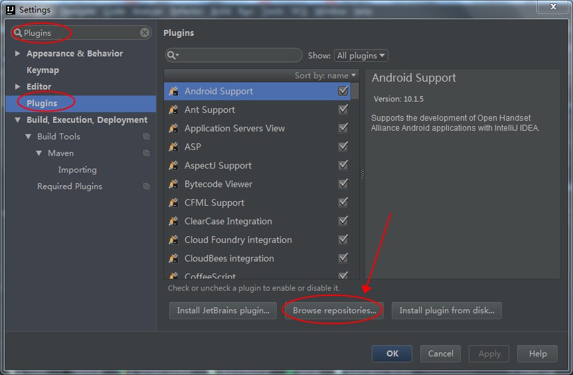This screenshot has height=375, width=573.
Task: Click the Version: 10.1.5 text
Action: (398, 99)
